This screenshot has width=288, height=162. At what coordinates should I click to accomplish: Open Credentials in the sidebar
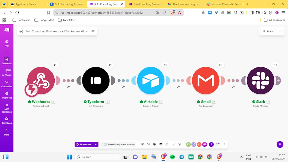7,84
